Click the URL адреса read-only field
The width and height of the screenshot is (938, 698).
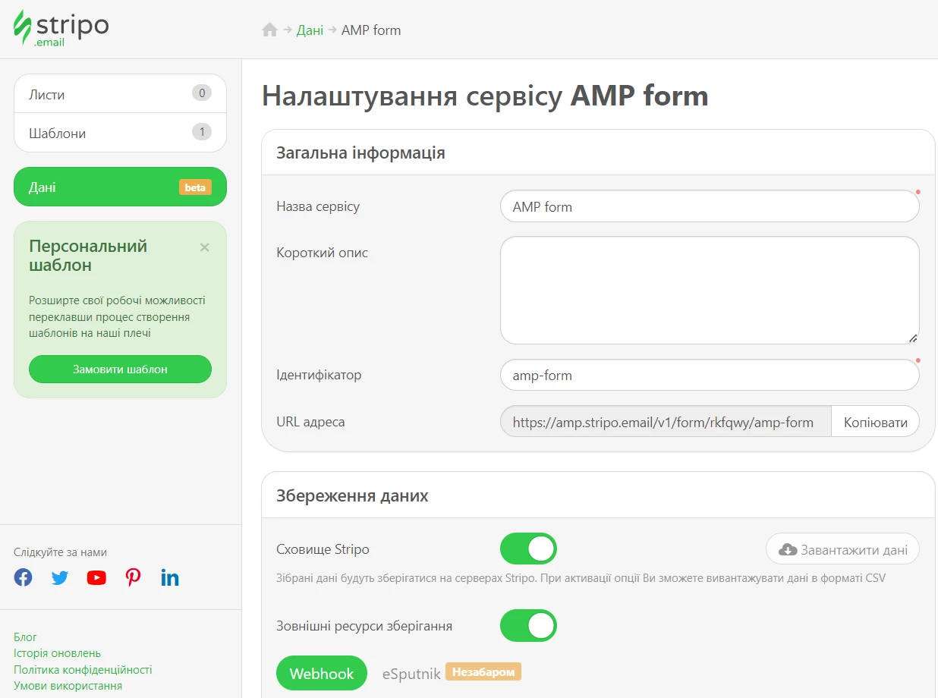tap(666, 422)
